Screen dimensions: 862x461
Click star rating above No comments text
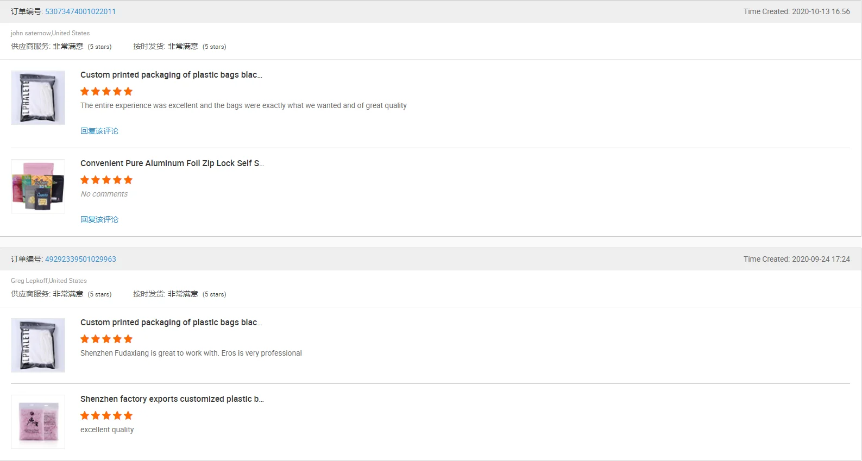pos(106,180)
